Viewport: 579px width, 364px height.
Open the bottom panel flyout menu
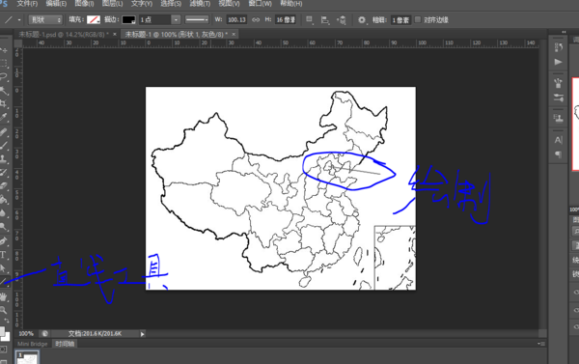[540, 344]
